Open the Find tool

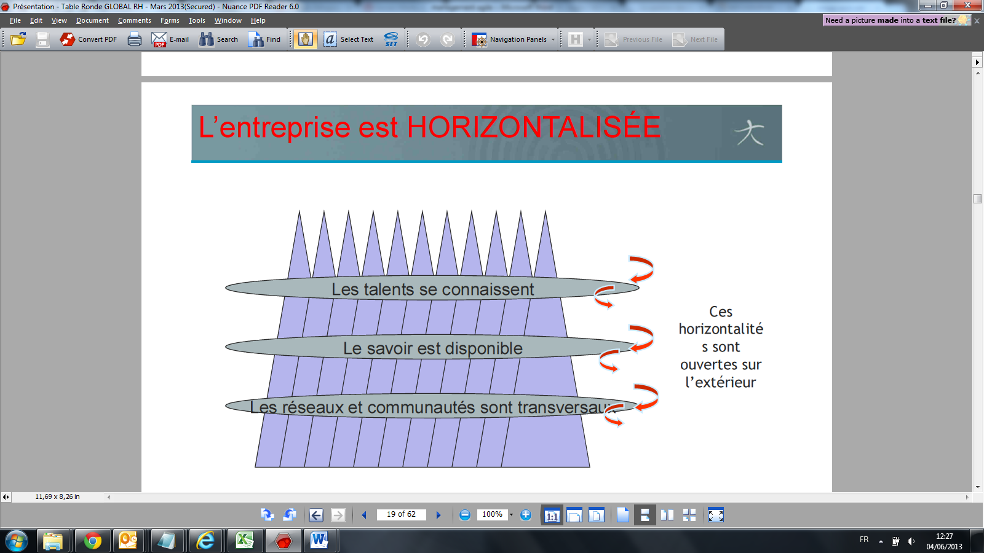coord(264,39)
